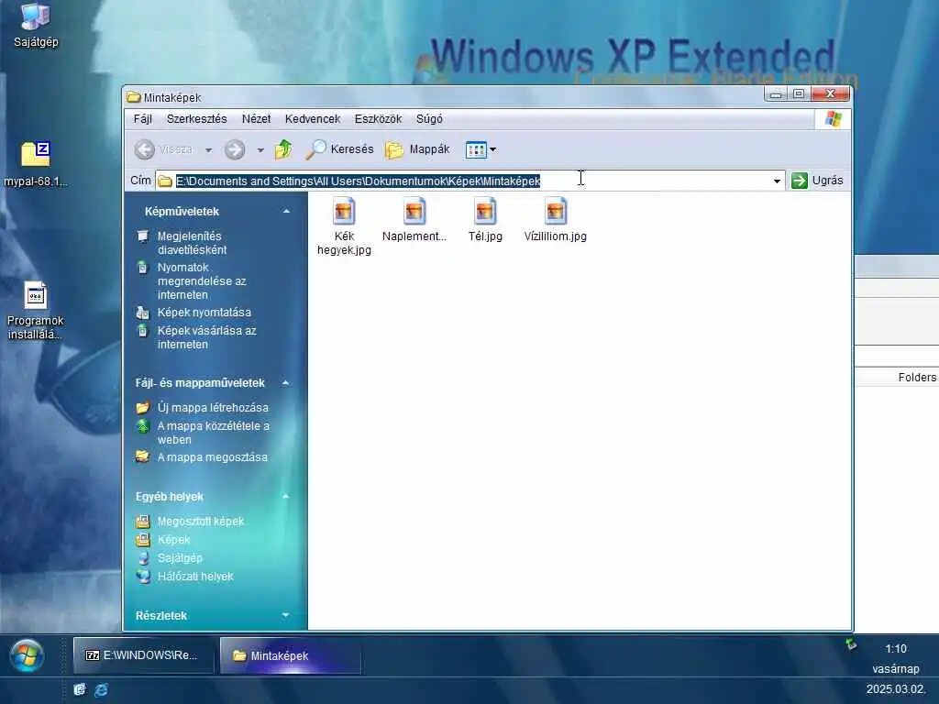Viewport: 939px width, 704px height.
Task: Click the slideshow icon beside Megjelenítés
Action: [x=142, y=236]
